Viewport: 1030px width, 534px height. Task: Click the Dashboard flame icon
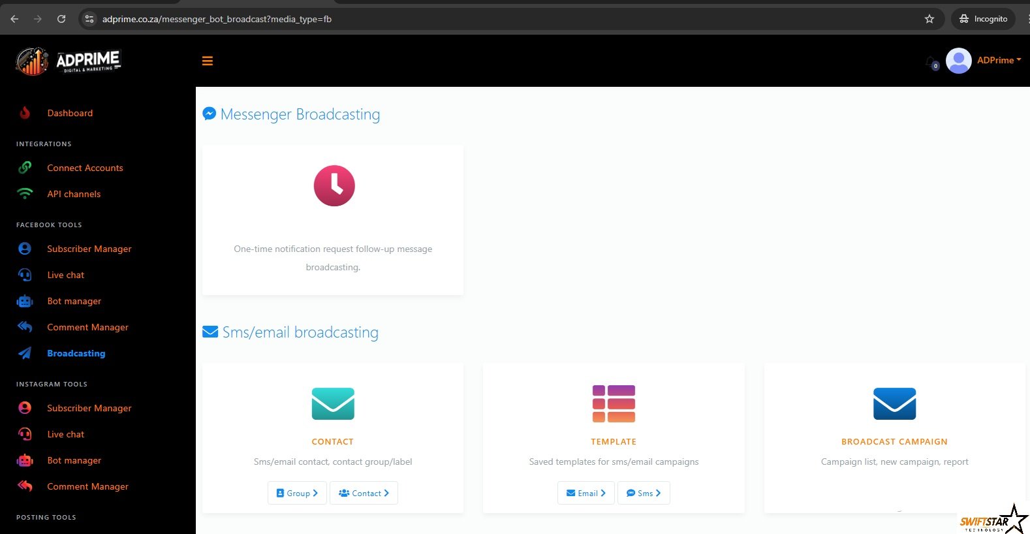coord(25,113)
